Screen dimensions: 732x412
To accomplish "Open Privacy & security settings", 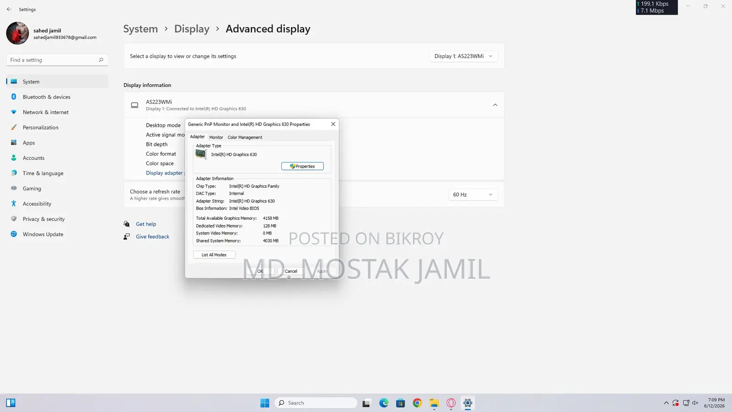I will [57, 219].
